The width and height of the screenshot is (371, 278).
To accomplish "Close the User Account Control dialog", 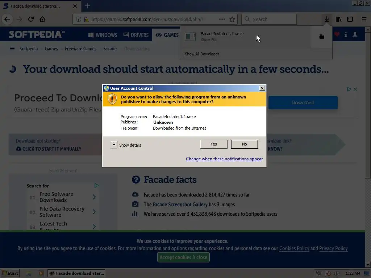I will [x=262, y=88].
